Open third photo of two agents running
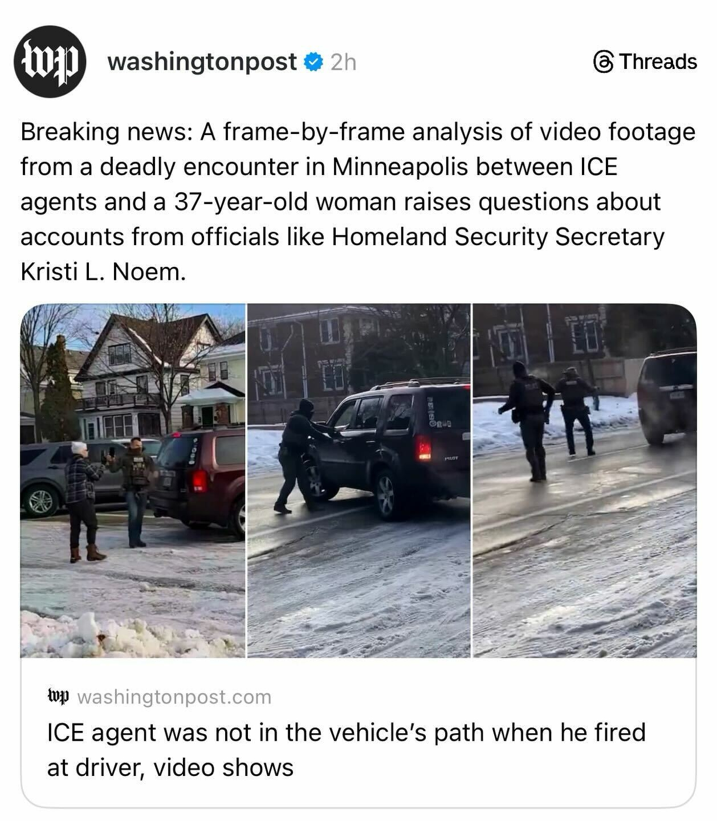Viewport: 717px width, 821px height. pos(585,481)
